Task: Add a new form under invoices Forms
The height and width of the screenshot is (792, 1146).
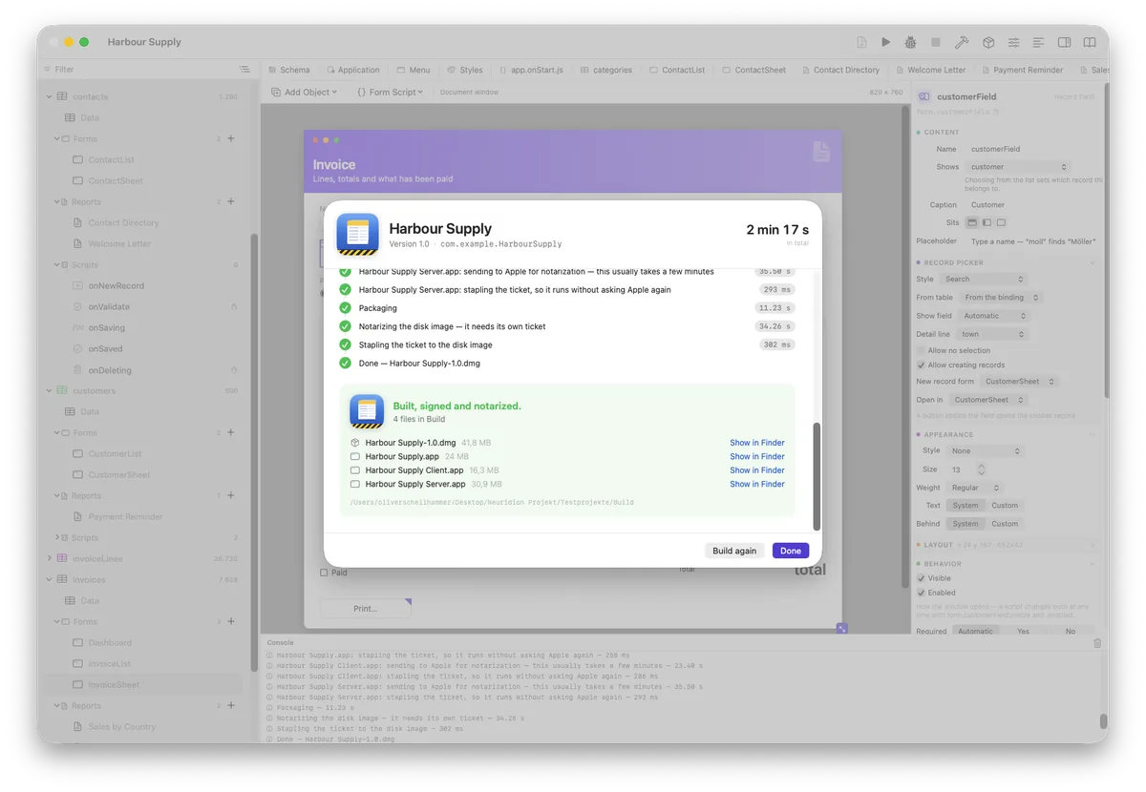Action: (231, 621)
